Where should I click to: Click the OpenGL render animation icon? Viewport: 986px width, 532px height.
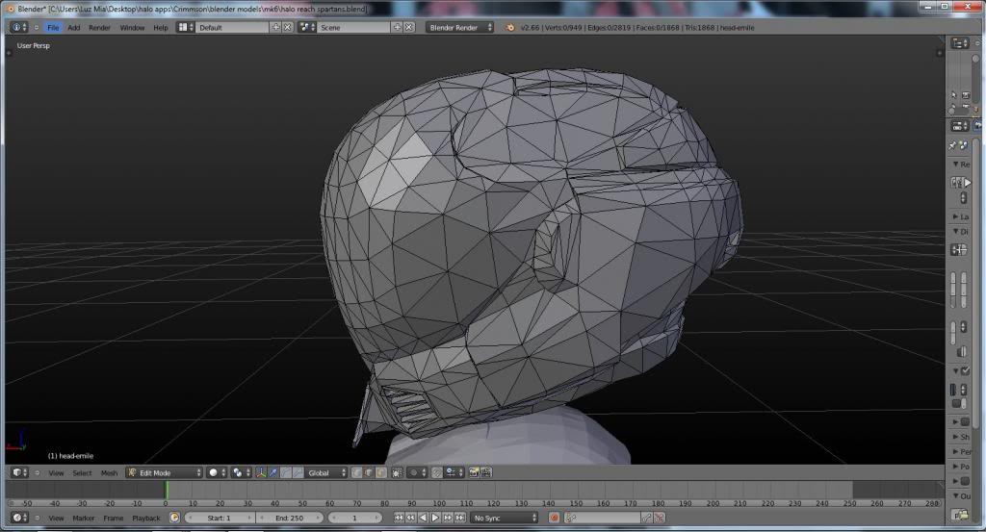point(486,472)
